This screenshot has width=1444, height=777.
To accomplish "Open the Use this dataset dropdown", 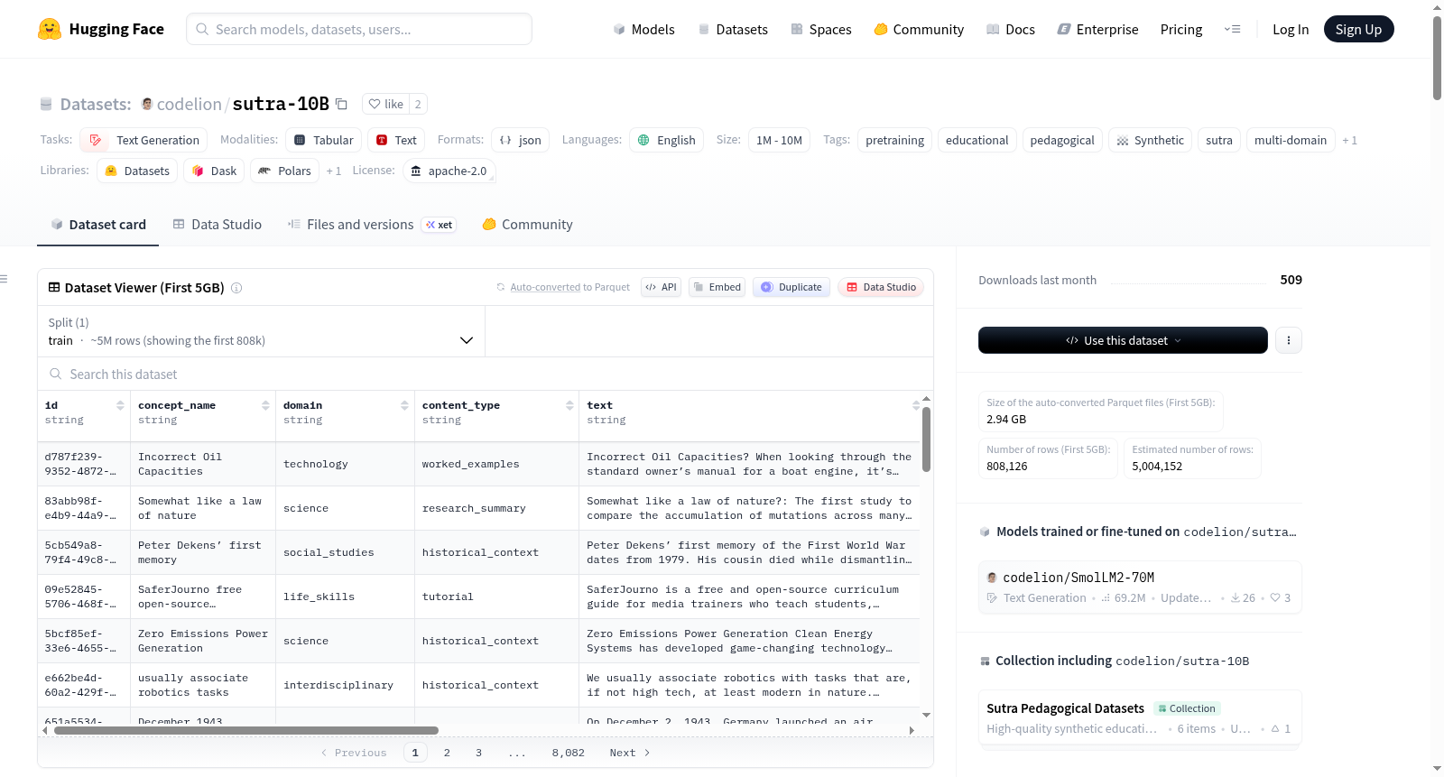I will pyautogui.click(x=1123, y=340).
